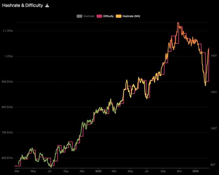Click the 2025 x-axis label
The height and width of the screenshot is (175, 219).
(x=98, y=171)
